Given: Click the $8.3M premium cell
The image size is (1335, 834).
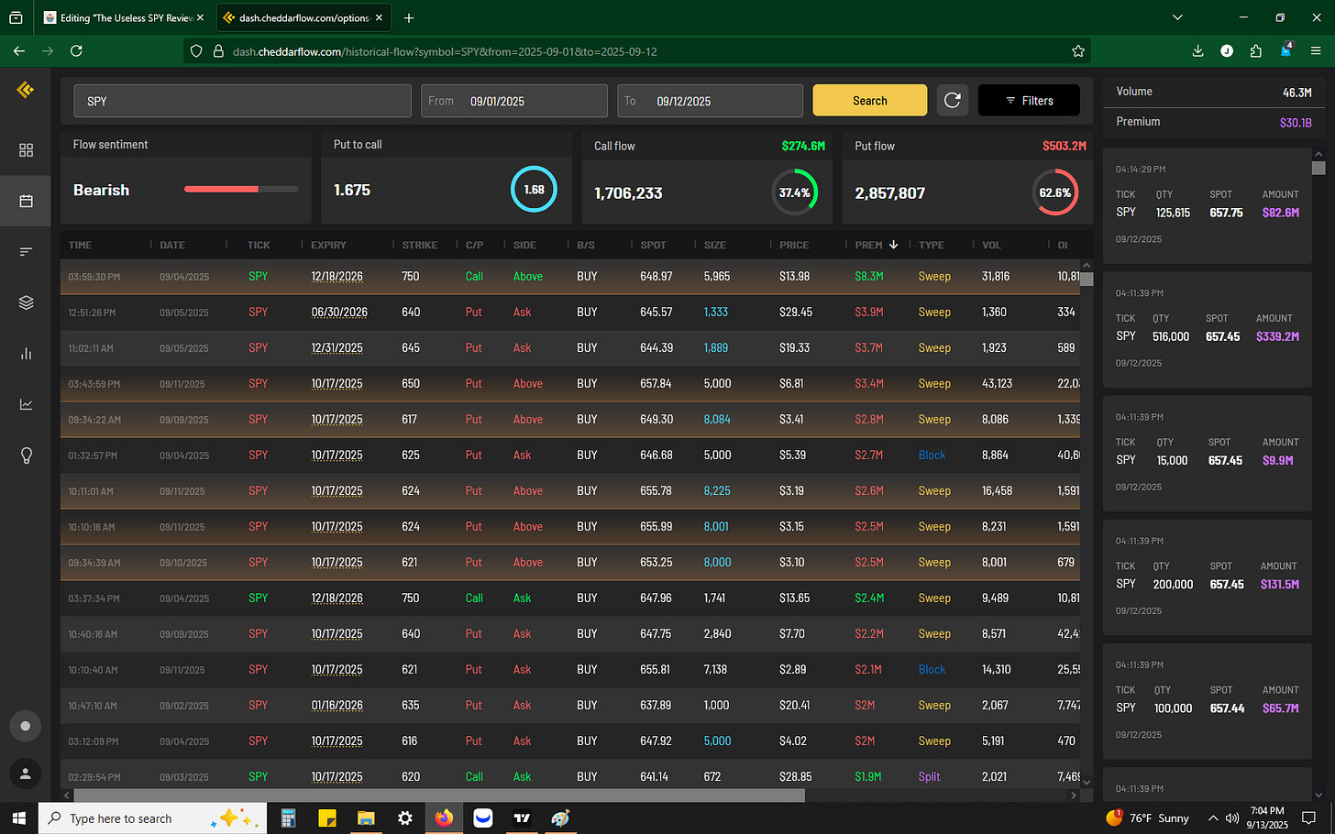Looking at the screenshot, I should (869, 276).
